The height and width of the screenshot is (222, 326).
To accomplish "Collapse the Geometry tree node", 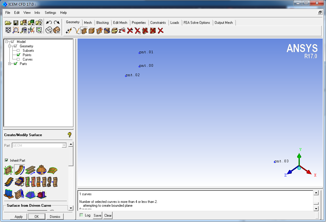I will click(9, 46).
